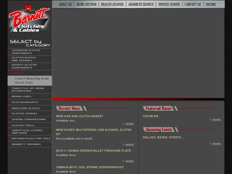Go to News Section
The height and width of the screenshot is (174, 232).
click(x=86, y=4)
